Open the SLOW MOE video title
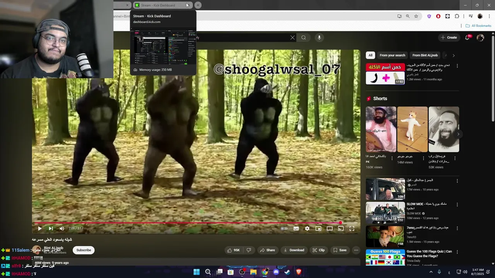 (427, 206)
